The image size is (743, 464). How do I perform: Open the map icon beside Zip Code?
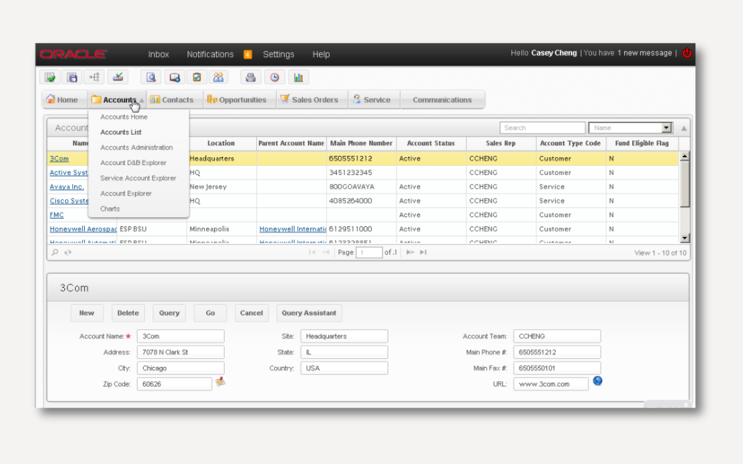click(220, 382)
